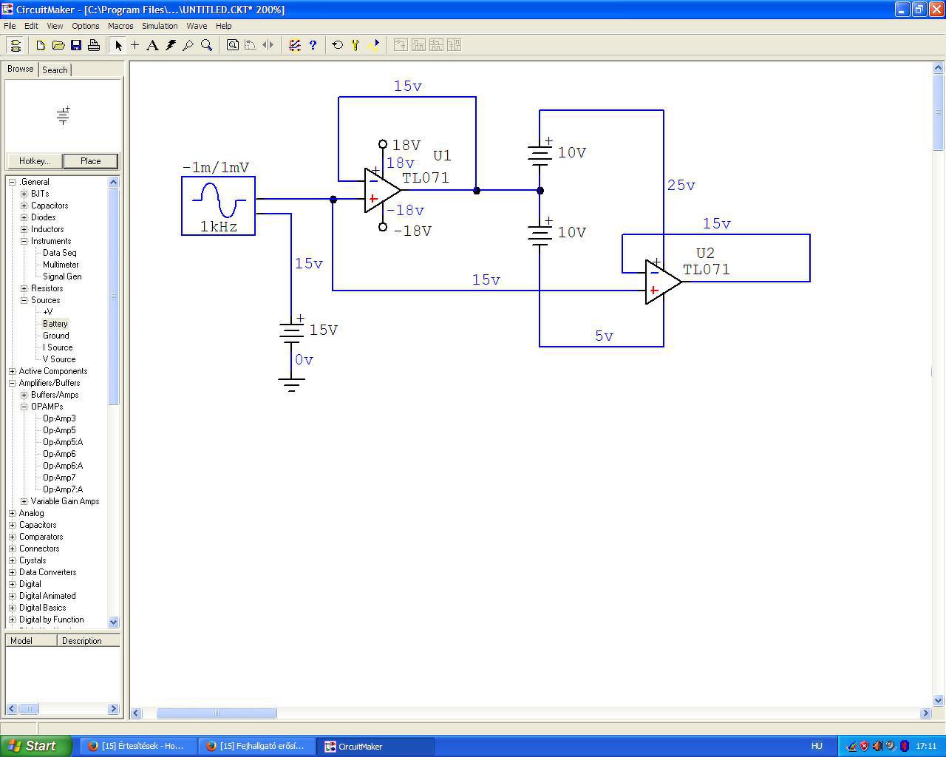Click the volume speaker tray icon
946x757 pixels.
tap(877, 746)
